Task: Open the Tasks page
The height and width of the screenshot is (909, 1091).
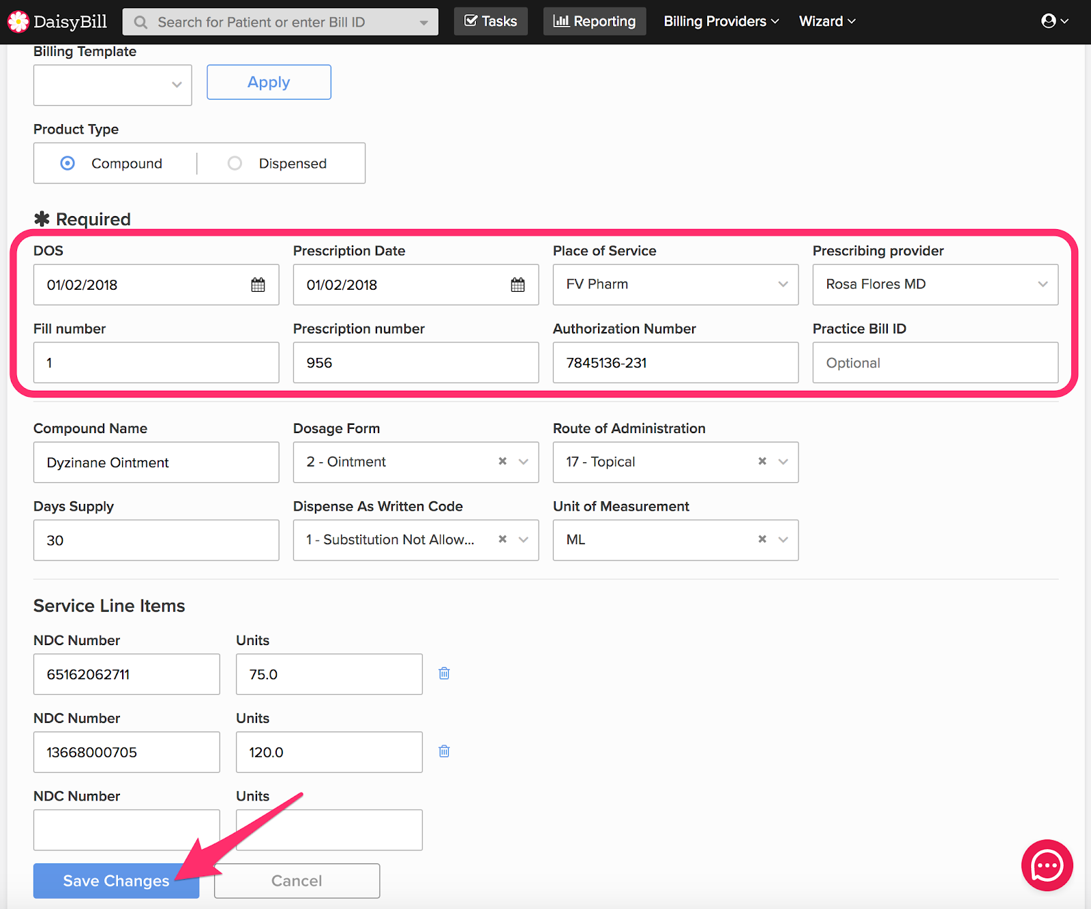Action: pos(491,21)
